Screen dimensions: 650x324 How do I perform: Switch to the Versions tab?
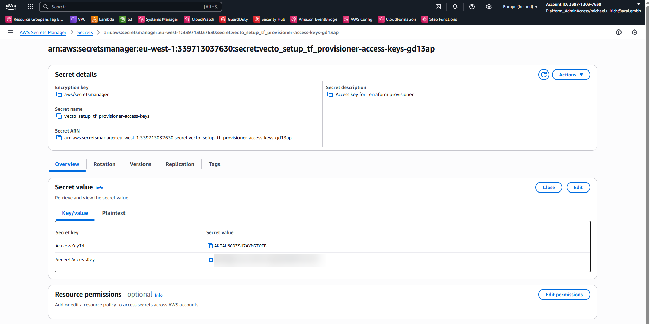coord(140,164)
